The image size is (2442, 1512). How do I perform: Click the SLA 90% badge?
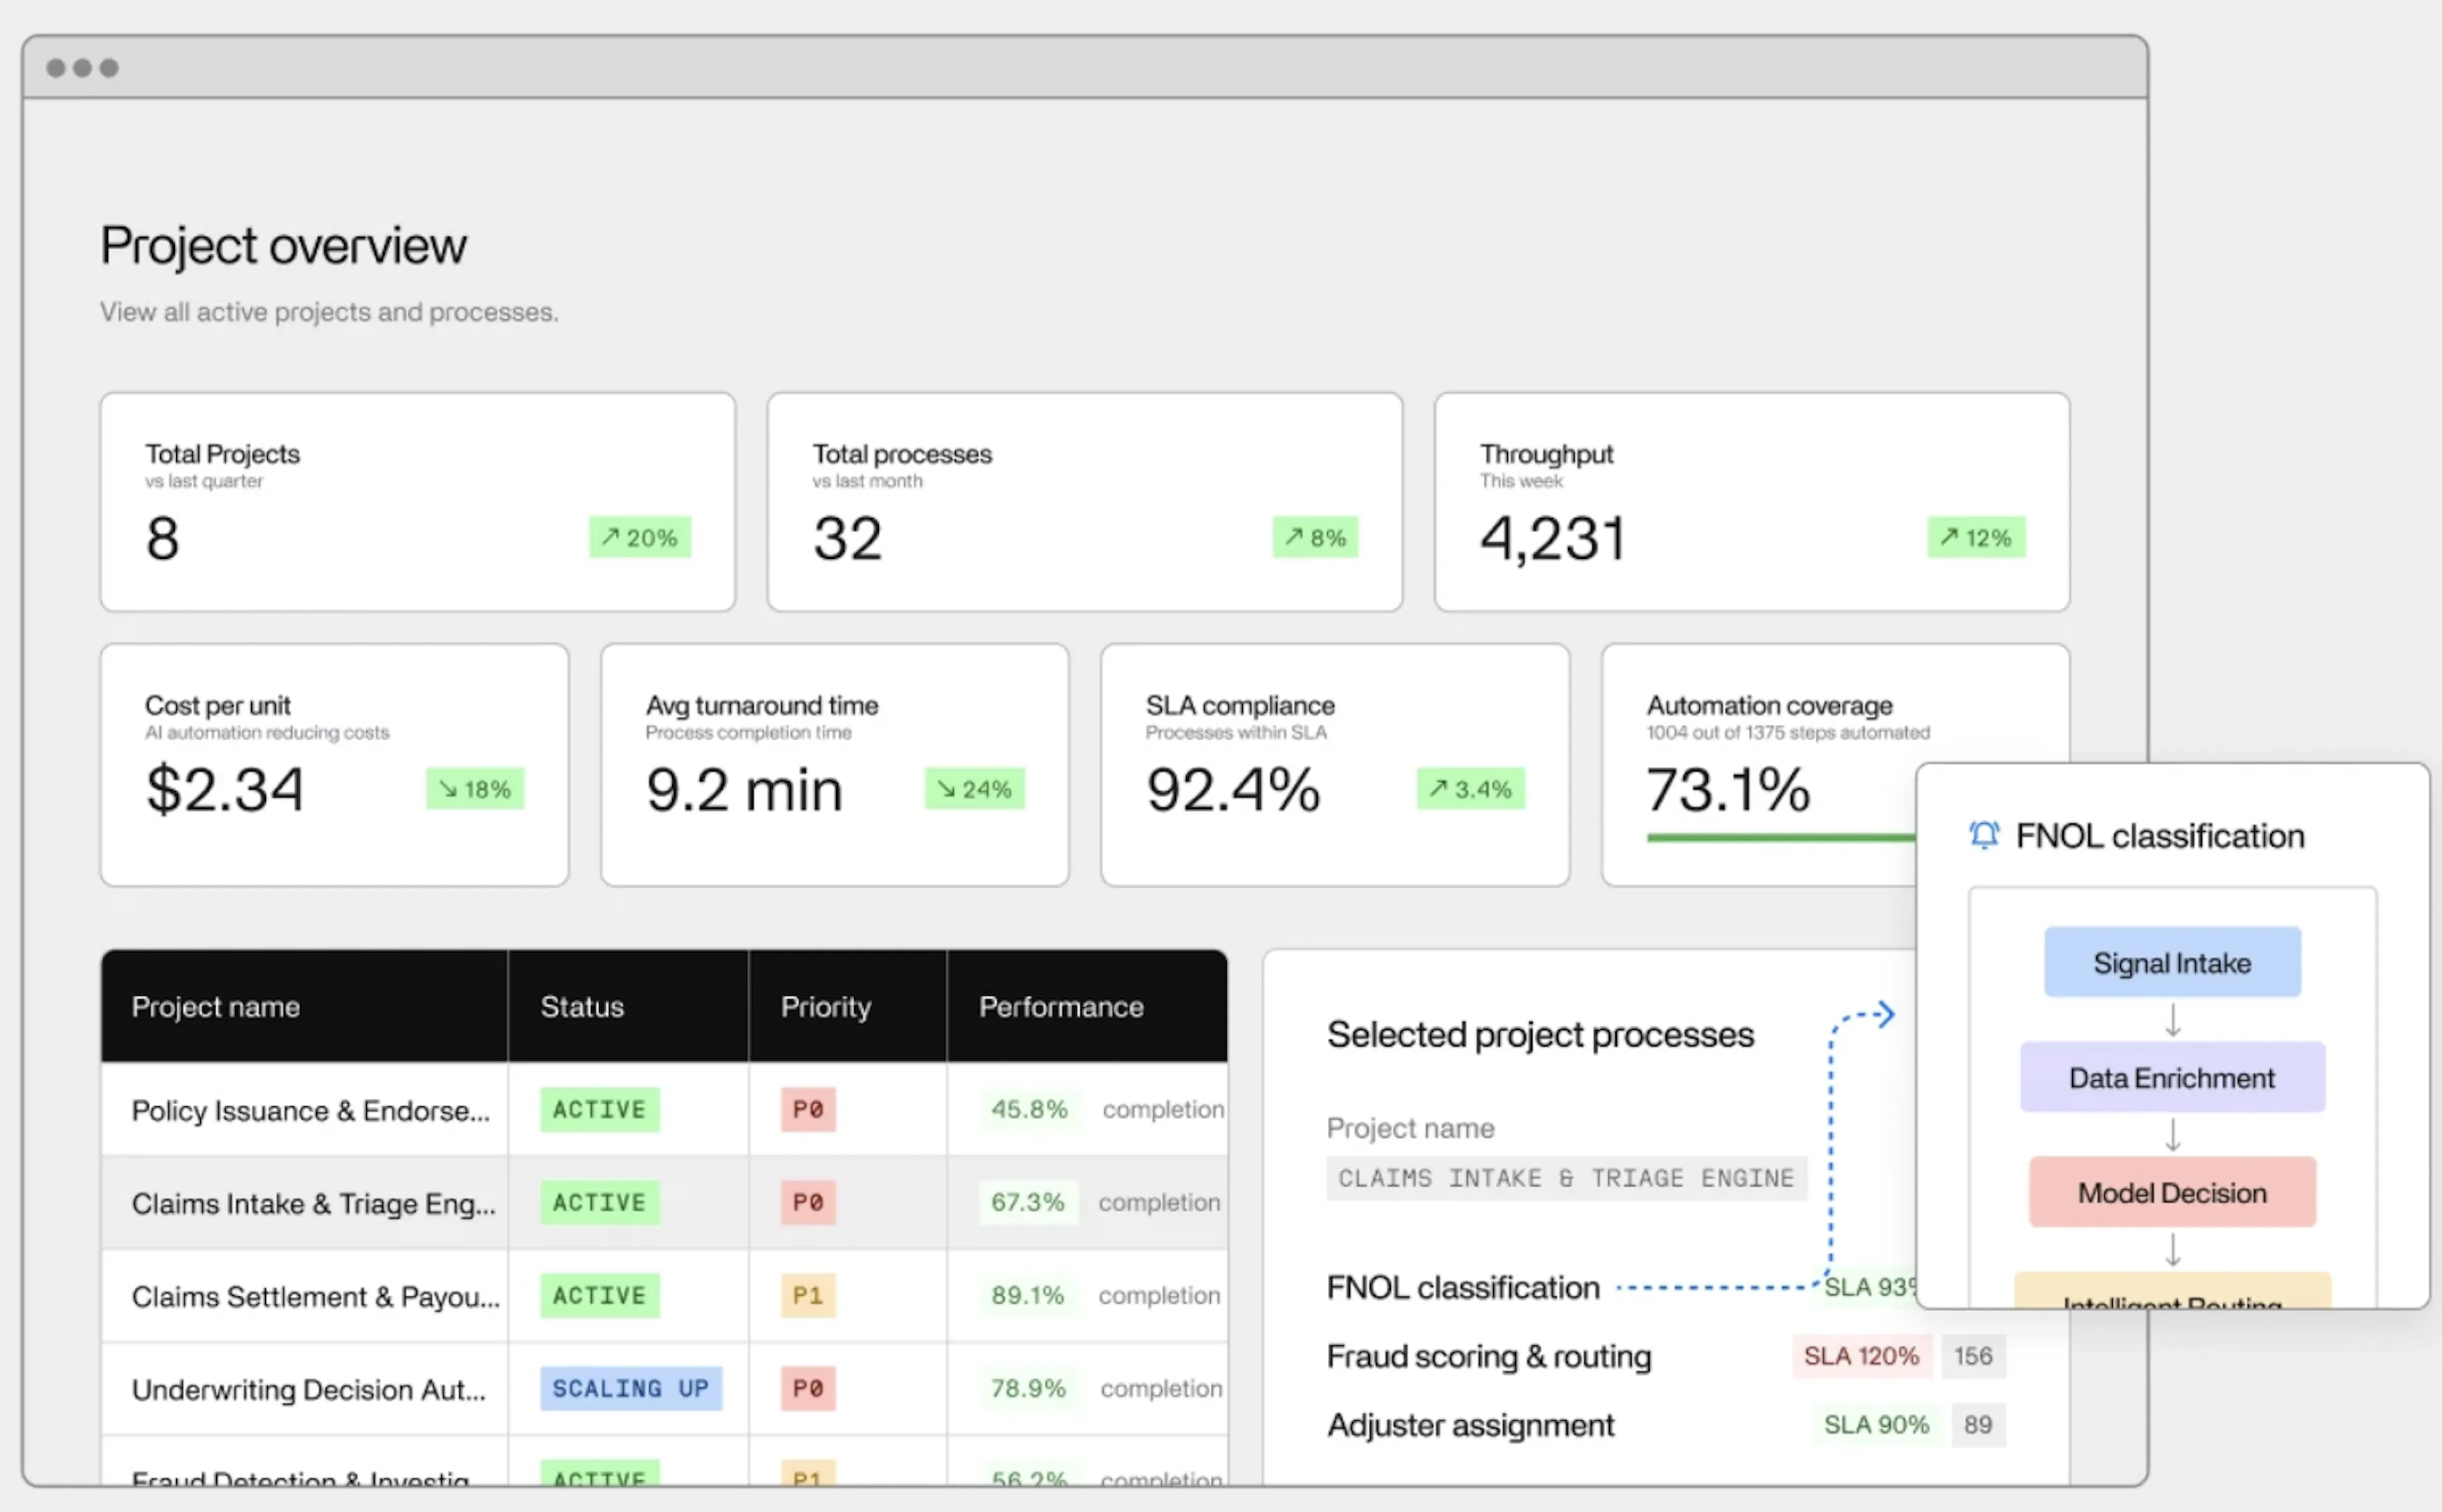pos(1876,1425)
